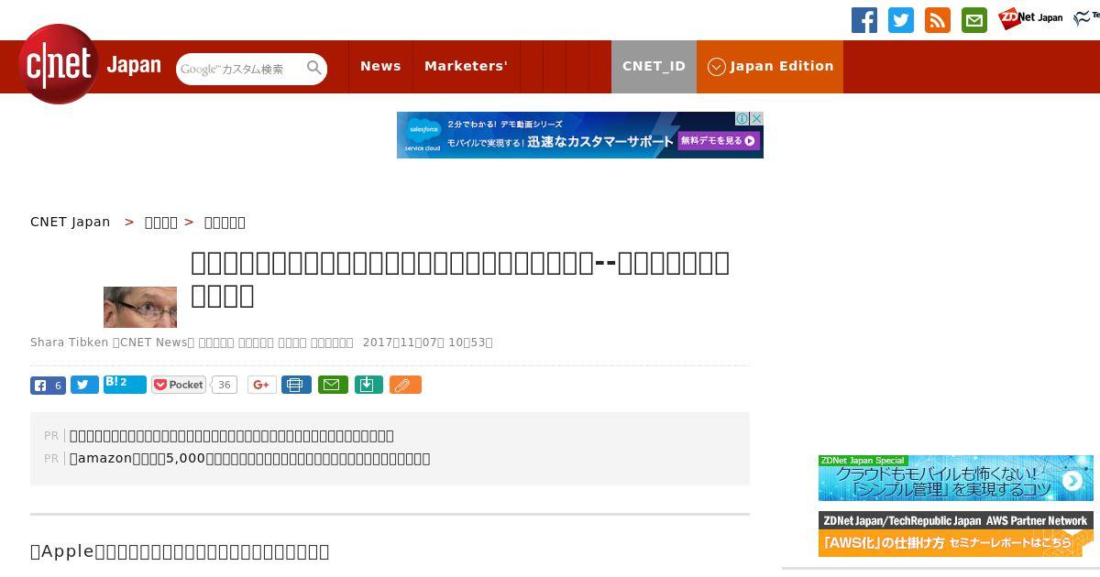This screenshot has height=577, width=1100.
Task: Close the Salesforce banner ad
Action: click(757, 118)
